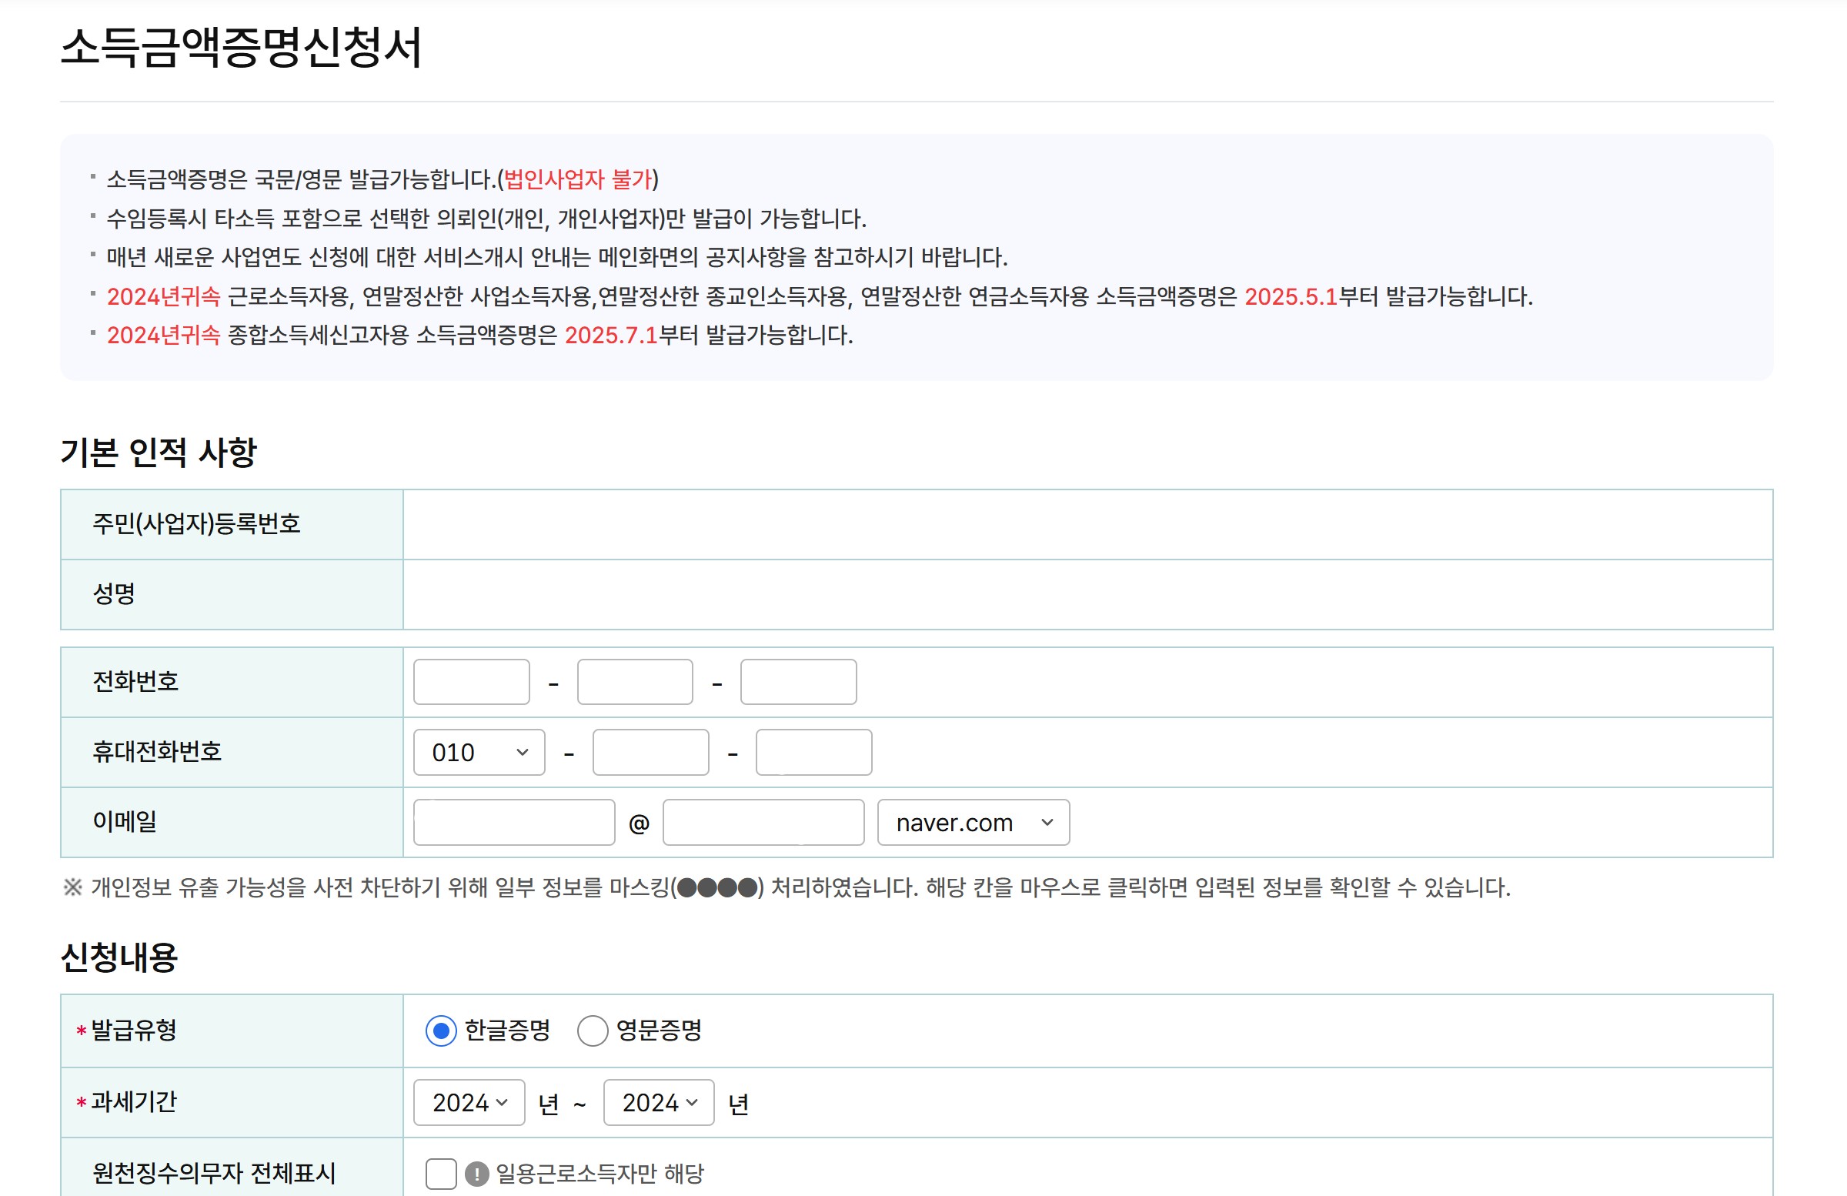The height and width of the screenshot is (1196, 1847).
Task: Open the 과세기간 start year dropdown
Action: (x=469, y=1102)
